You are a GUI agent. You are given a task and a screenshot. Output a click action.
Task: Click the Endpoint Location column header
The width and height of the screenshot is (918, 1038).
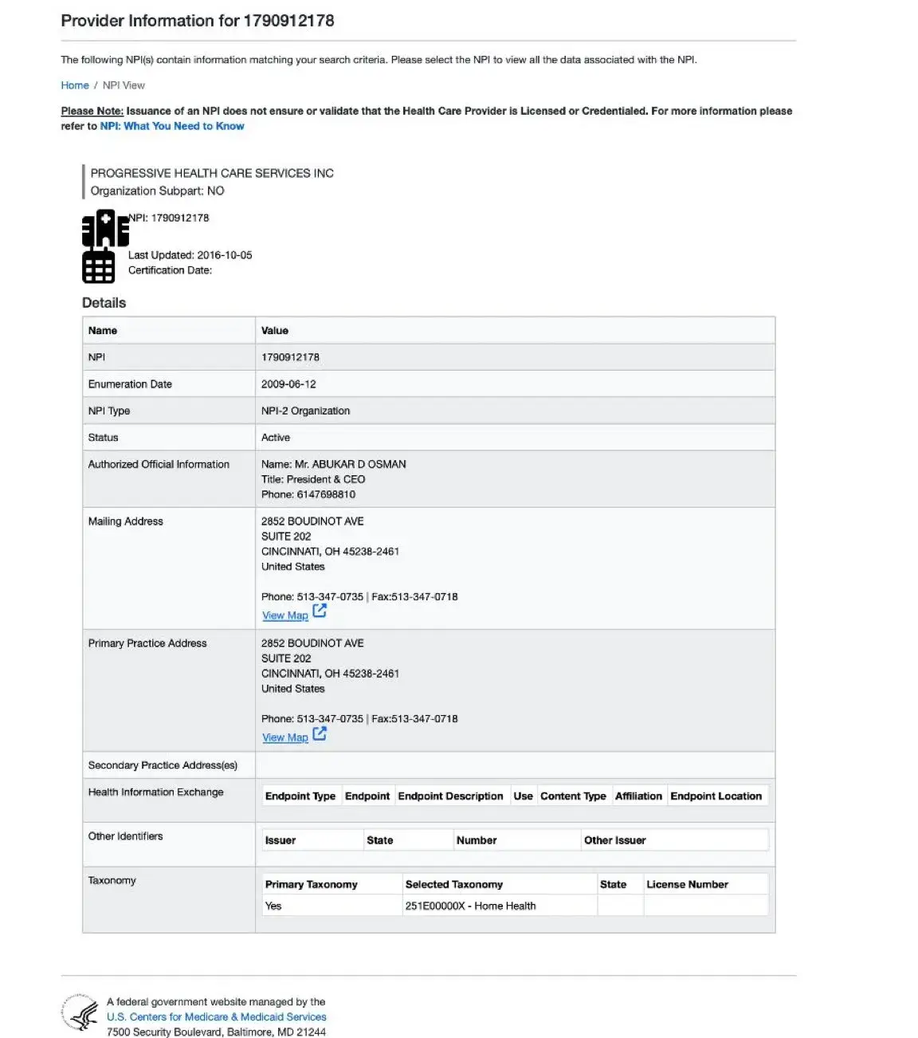[x=716, y=796]
